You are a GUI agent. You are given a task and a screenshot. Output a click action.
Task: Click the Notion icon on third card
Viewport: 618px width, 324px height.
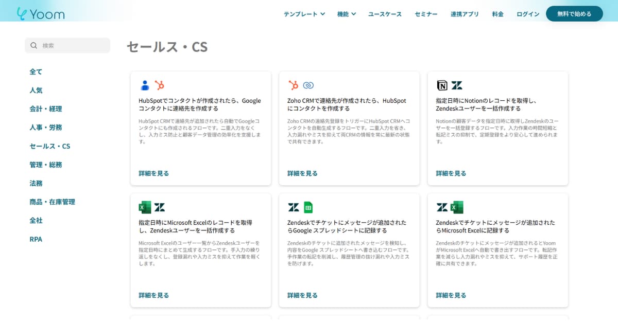442,85
